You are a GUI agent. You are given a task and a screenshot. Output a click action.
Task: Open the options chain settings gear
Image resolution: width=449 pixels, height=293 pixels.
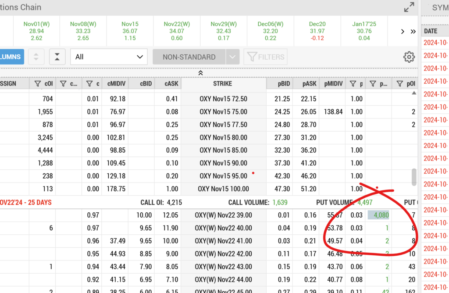pos(409,57)
